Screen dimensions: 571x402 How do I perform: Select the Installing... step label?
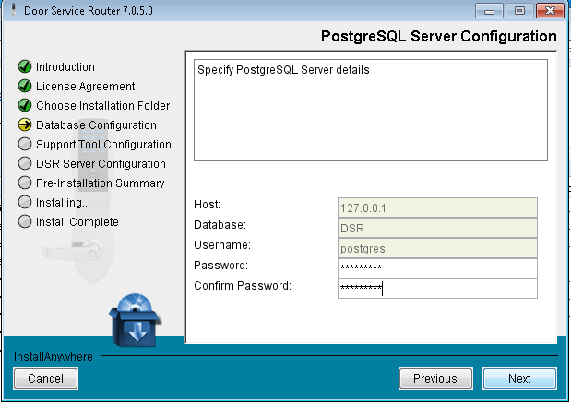(63, 203)
